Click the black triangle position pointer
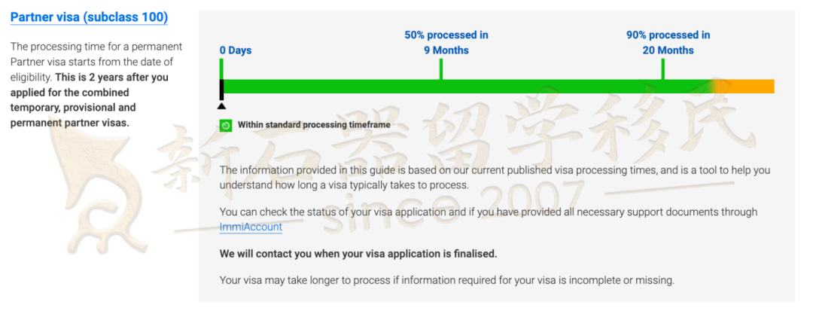 click(x=221, y=106)
